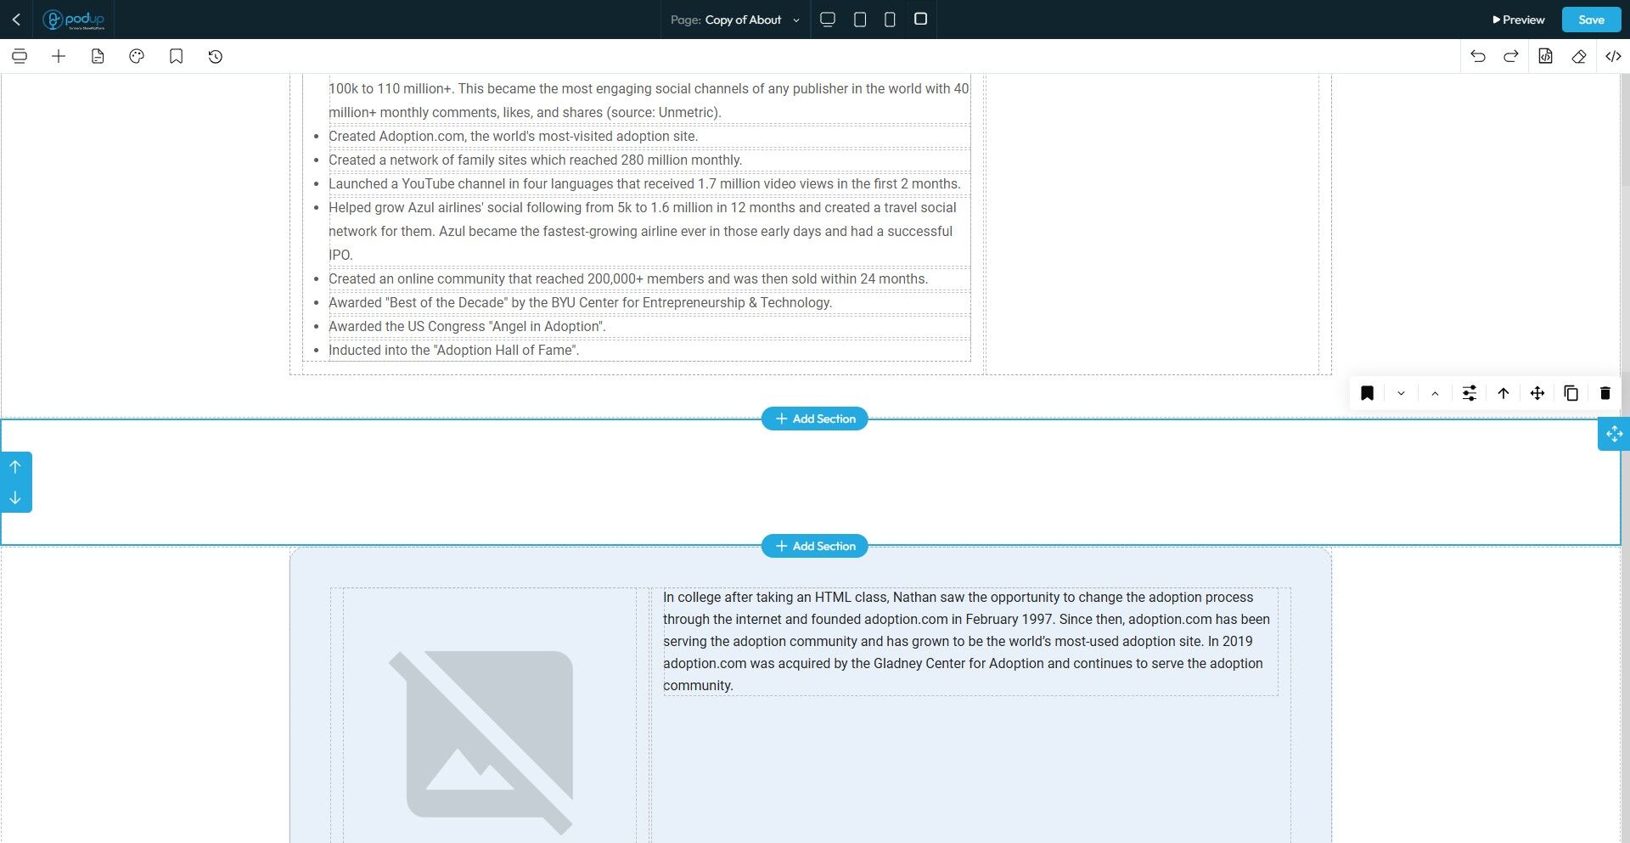Image resolution: width=1630 pixels, height=843 pixels.
Task: Open saved templates bookmark in top toolbar
Action: pos(176,56)
